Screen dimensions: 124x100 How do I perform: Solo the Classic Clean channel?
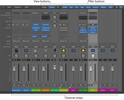(38, 85)
